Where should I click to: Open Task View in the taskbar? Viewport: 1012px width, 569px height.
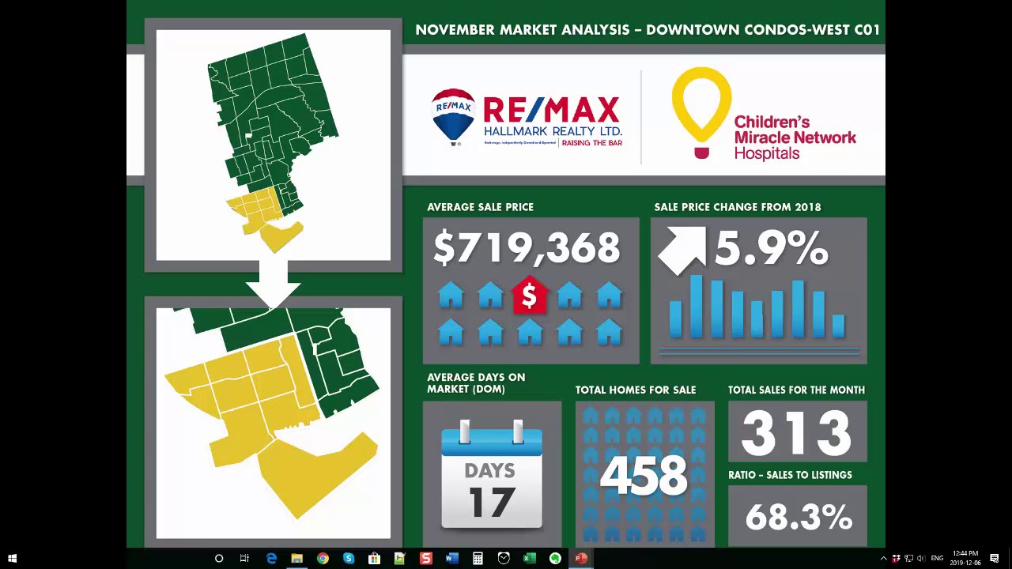coord(244,559)
